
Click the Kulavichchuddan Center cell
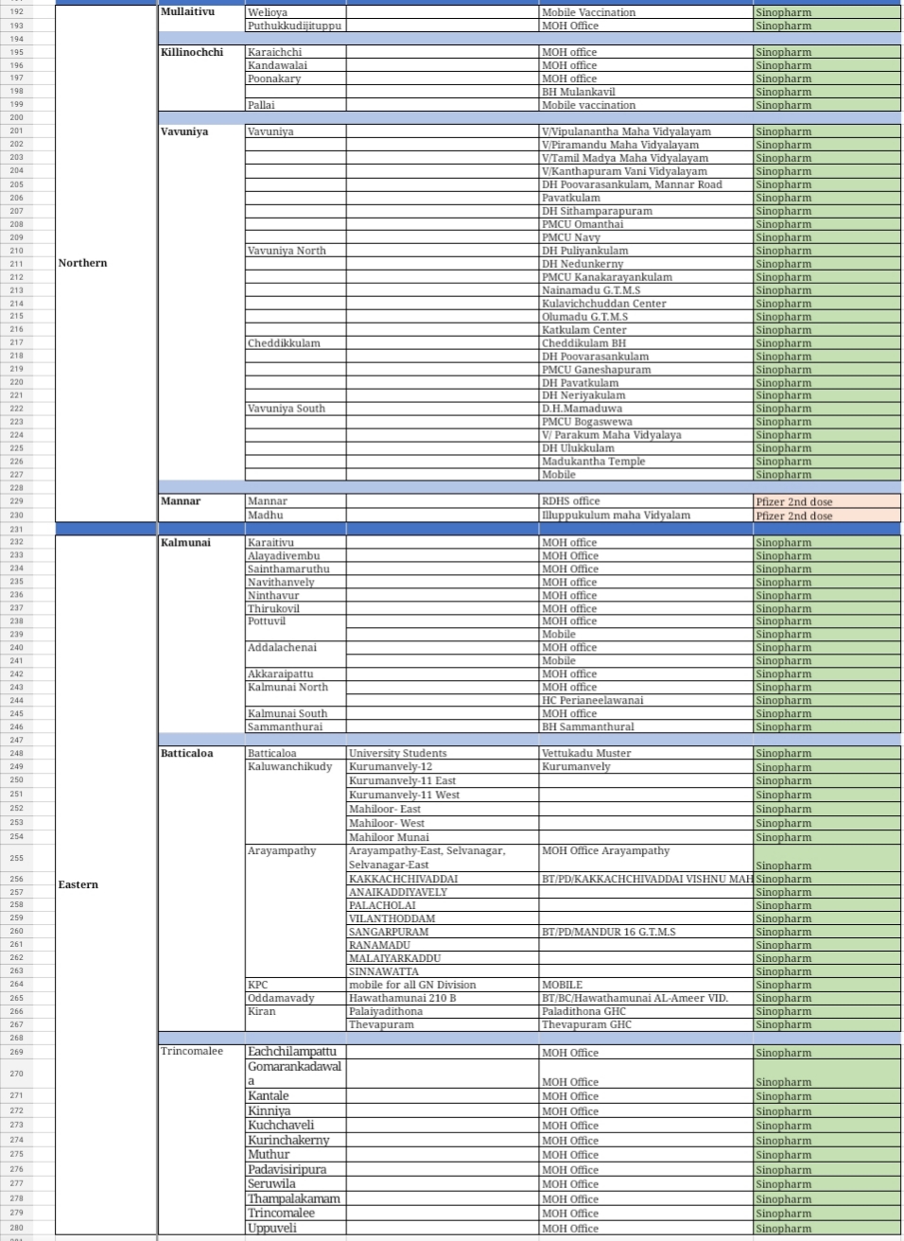[x=646, y=304]
